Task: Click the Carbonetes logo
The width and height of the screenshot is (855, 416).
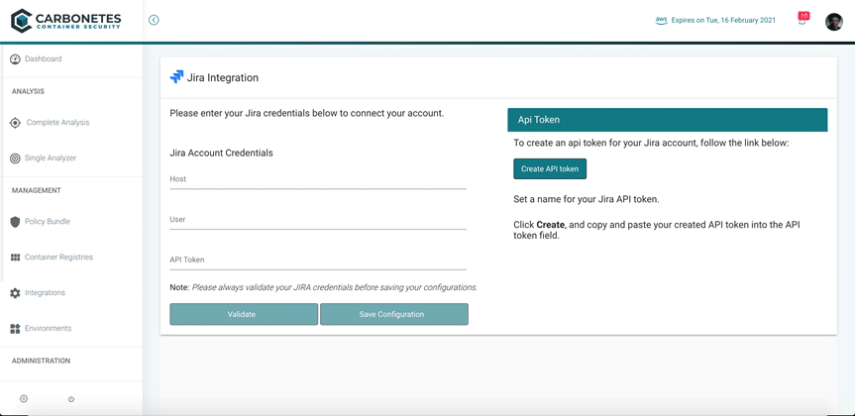Action: pos(66,21)
